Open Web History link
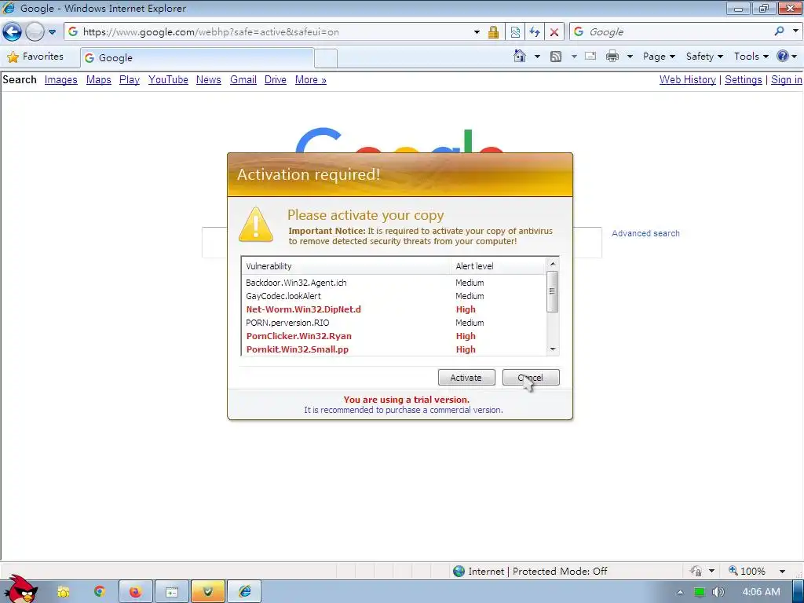 coord(688,80)
